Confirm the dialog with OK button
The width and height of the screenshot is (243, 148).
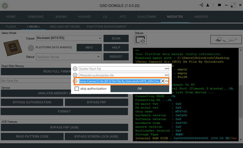point(140,89)
